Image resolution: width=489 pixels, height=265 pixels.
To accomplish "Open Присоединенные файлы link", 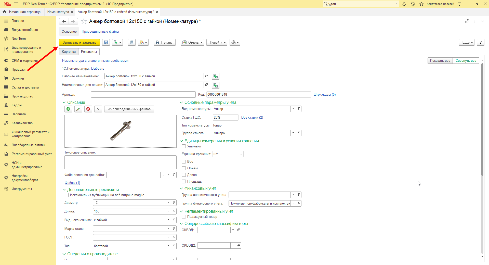I will click(x=100, y=32).
